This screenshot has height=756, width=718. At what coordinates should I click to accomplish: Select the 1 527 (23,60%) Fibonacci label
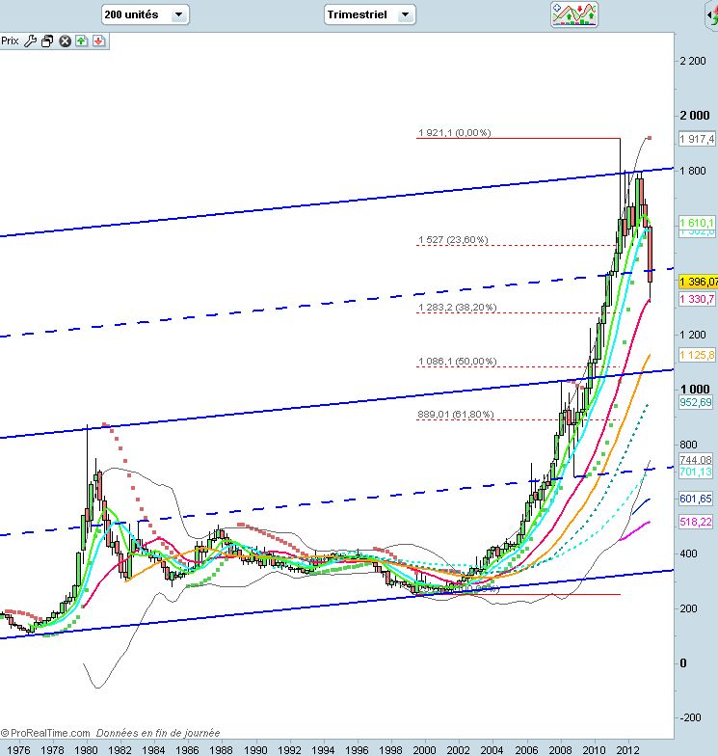453,239
